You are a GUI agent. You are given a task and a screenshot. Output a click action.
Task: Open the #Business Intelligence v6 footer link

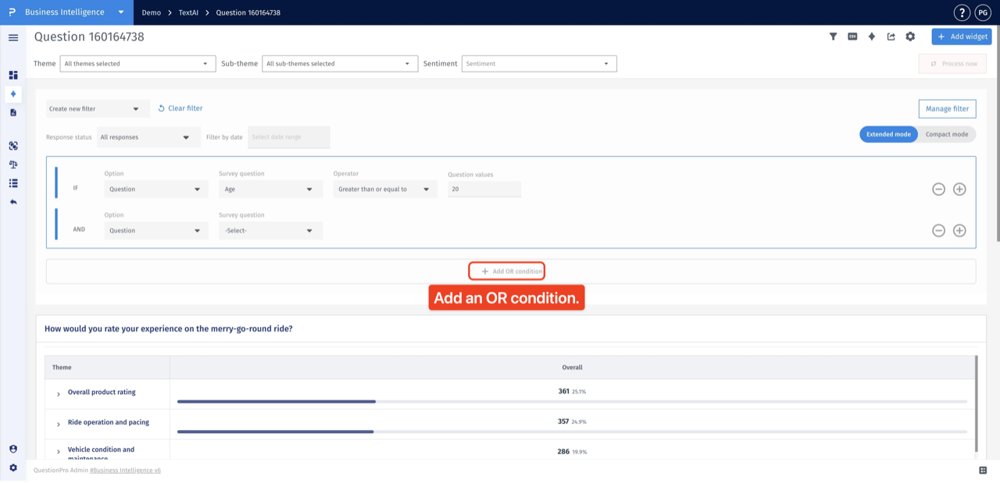point(126,471)
